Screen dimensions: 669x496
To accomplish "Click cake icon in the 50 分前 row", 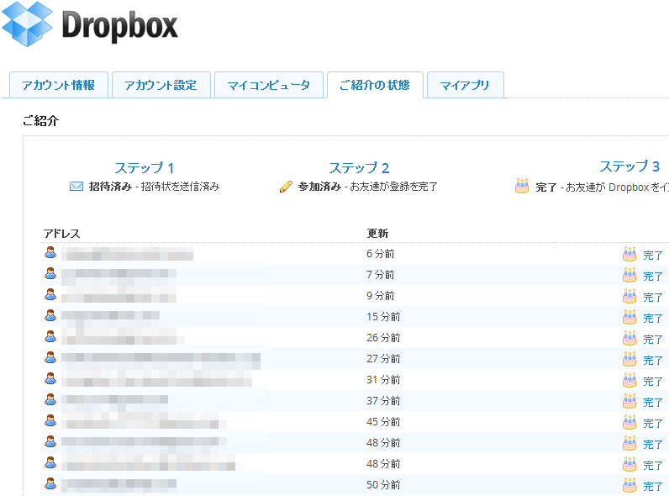I will pos(629,485).
